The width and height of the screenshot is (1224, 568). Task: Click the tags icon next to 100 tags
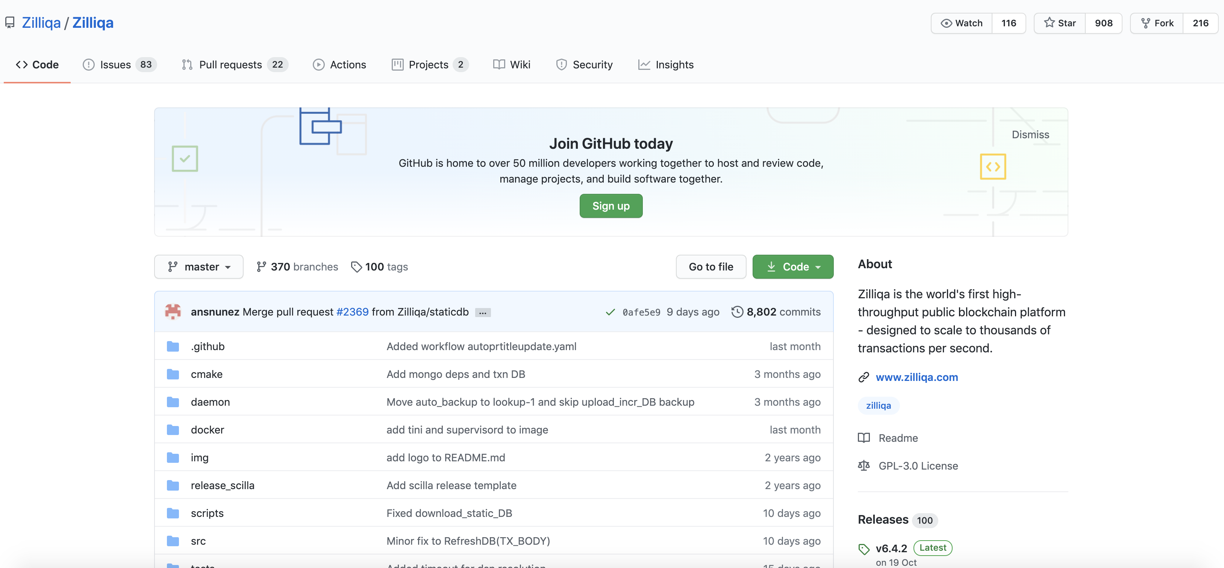click(x=356, y=267)
